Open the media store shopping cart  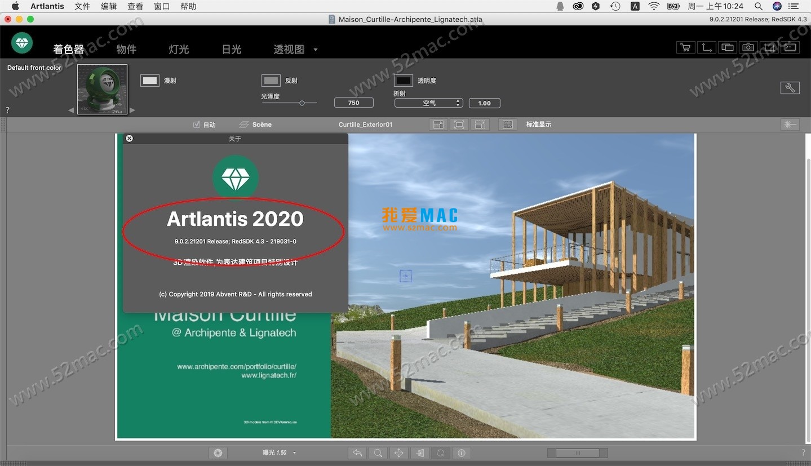click(x=685, y=47)
